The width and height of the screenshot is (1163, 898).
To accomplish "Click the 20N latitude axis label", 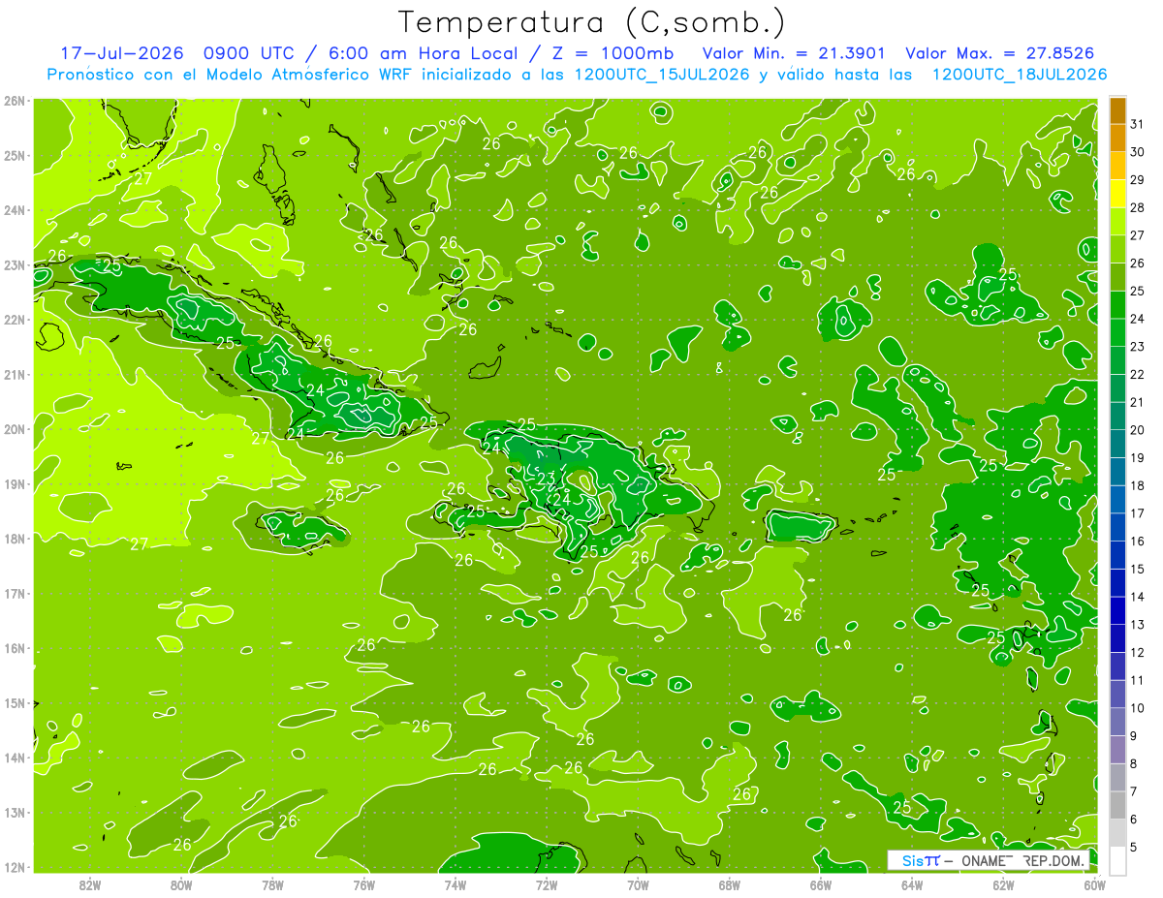I will point(14,429).
